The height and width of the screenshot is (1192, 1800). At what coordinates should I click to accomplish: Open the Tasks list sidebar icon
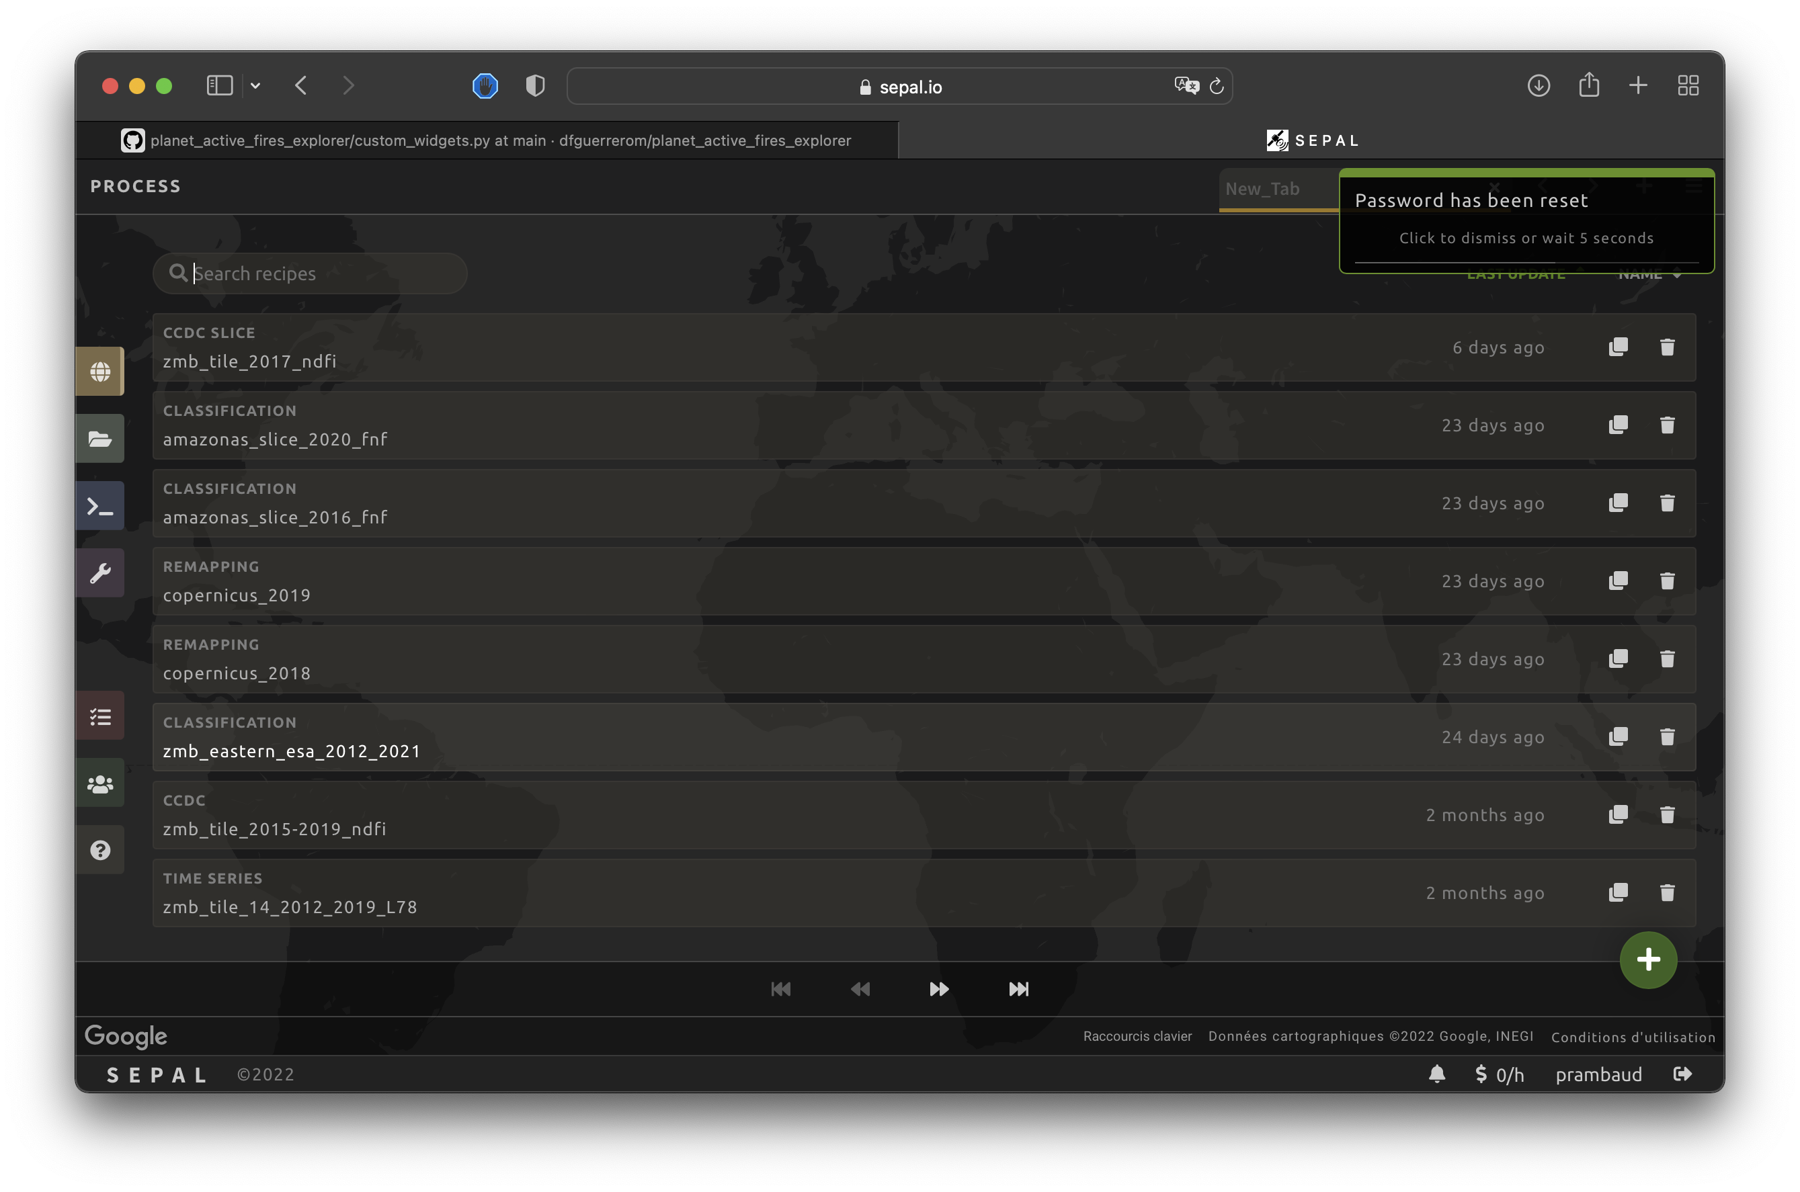coord(99,716)
